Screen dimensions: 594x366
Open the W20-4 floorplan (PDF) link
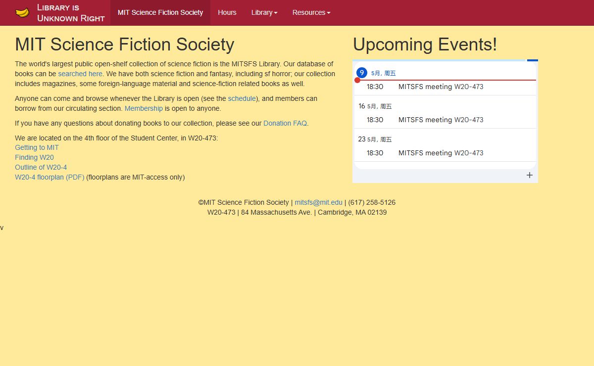(x=49, y=177)
